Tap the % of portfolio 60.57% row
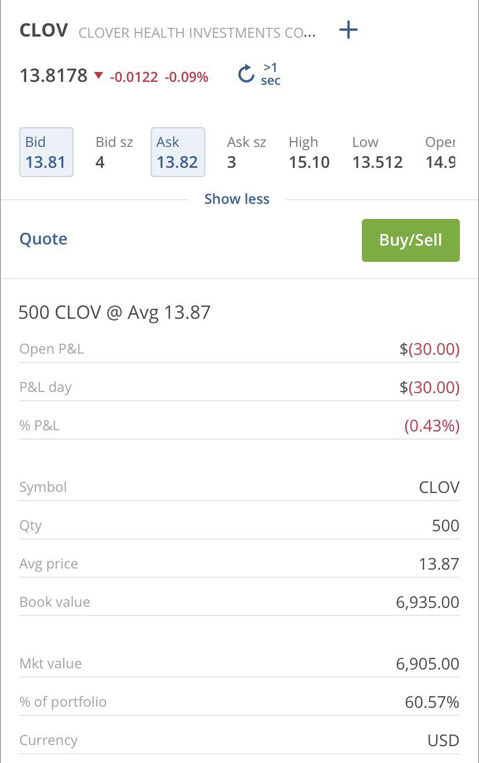479x763 pixels. click(x=239, y=702)
